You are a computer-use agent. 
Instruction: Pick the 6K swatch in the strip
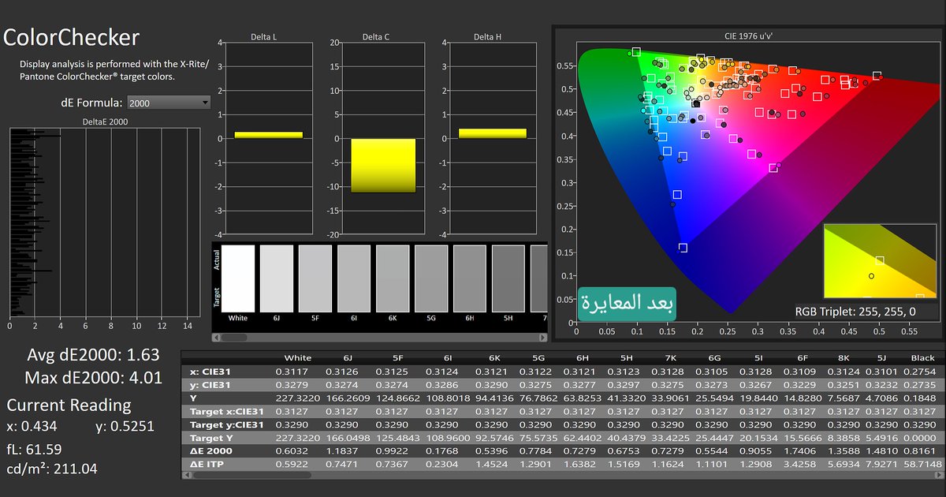393,278
